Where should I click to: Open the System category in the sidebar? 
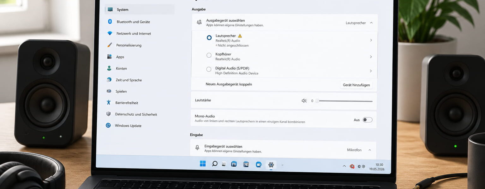pos(140,9)
